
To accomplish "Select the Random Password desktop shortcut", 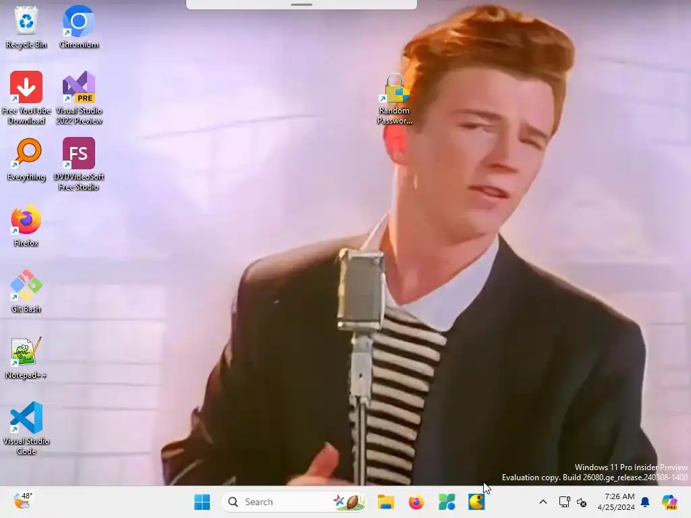I will point(394,98).
